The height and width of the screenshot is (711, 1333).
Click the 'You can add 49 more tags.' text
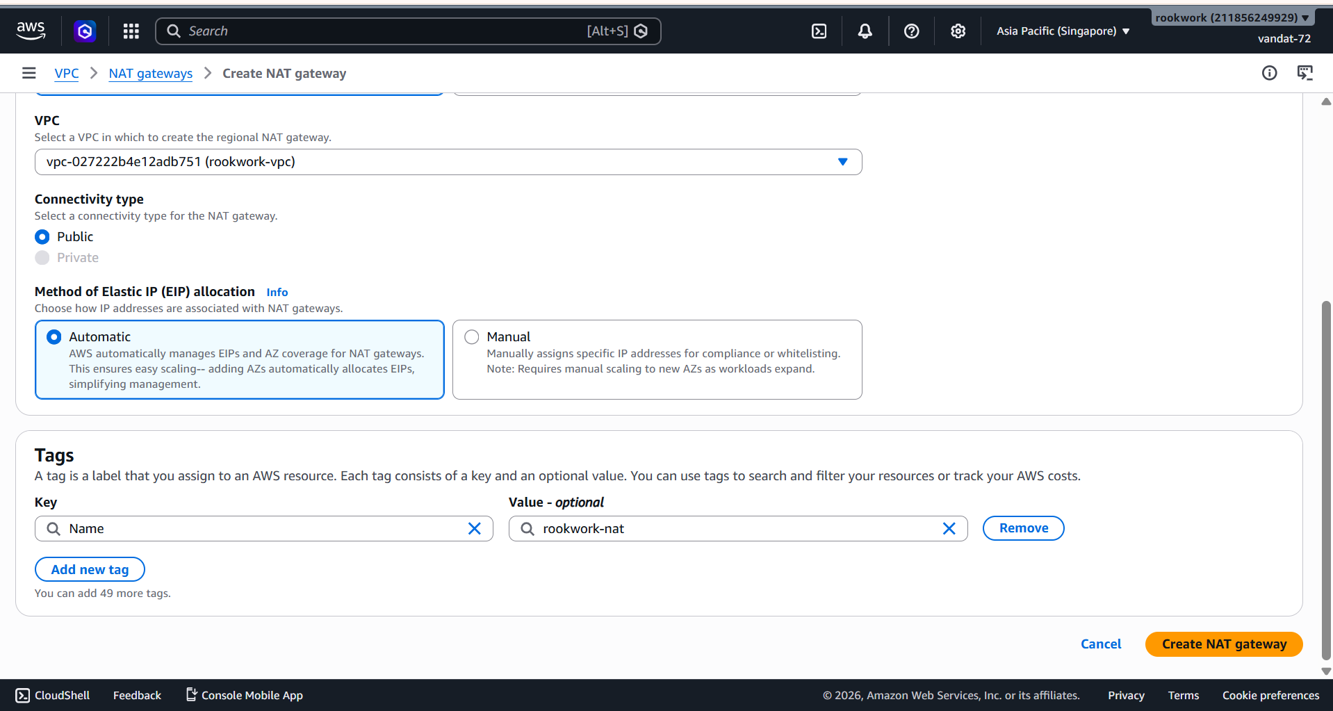point(103,594)
